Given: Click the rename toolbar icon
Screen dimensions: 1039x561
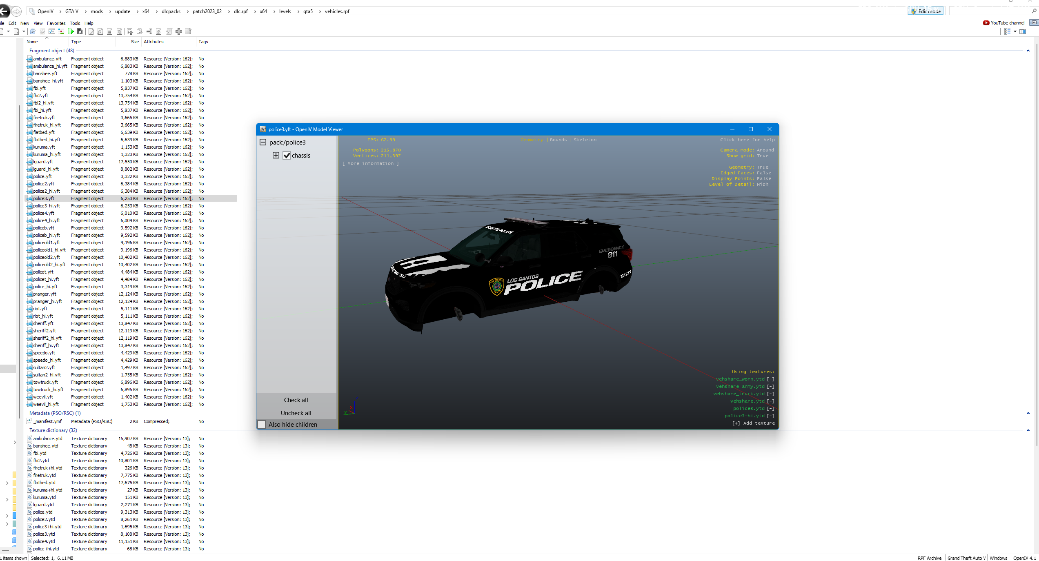Looking at the screenshot, I should (x=149, y=31).
